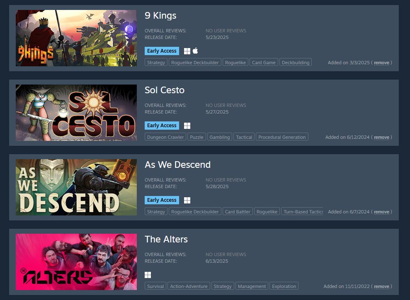Open The Alters capsule image
Image resolution: width=410 pixels, height=300 pixels.
coord(76,262)
